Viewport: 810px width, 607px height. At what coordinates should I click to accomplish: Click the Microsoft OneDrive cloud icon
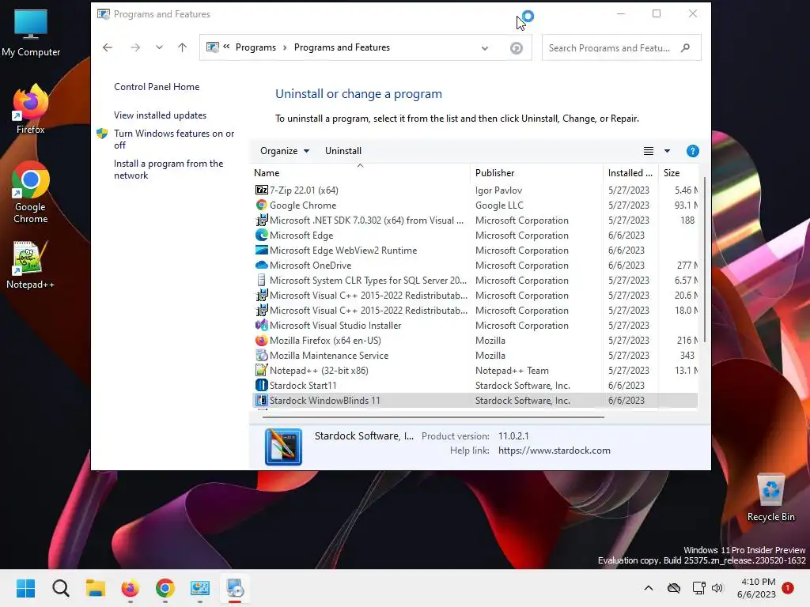(x=261, y=265)
